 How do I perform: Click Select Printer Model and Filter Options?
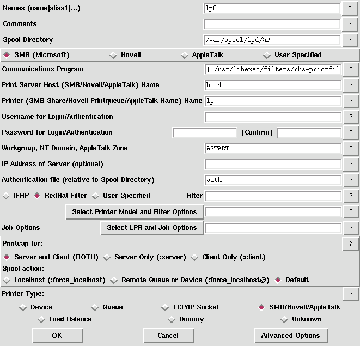pyautogui.click(x=135, y=212)
